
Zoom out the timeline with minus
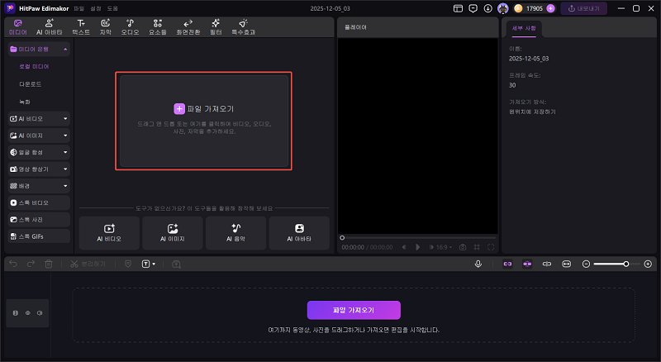tap(586, 264)
